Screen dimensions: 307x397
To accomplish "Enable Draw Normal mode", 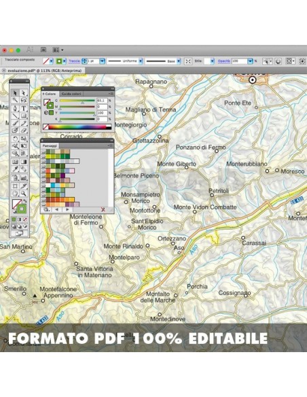I will coord(14,226).
